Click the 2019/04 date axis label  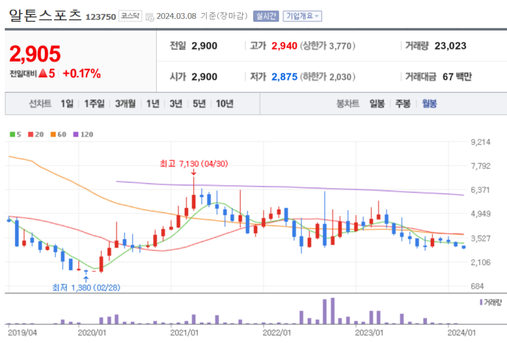point(22,333)
